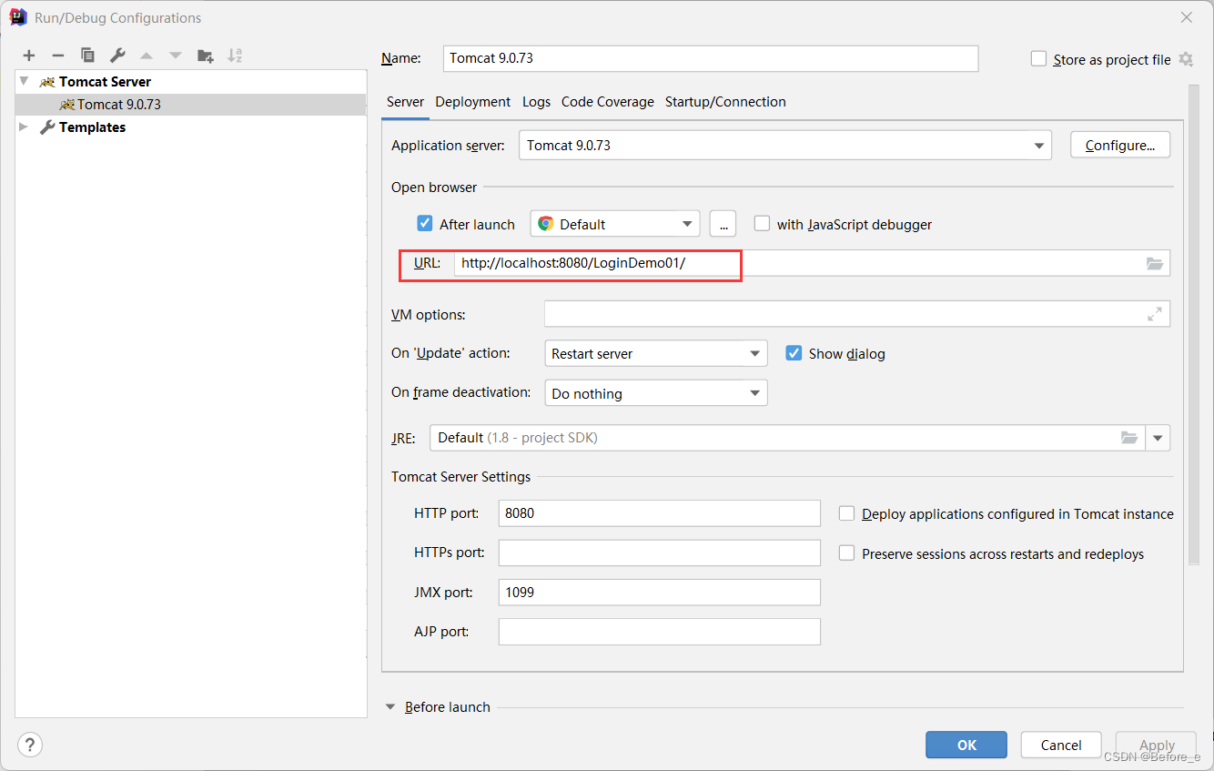Create new folder in configurations toolbar
Viewport: 1214px width, 771px height.
206,56
